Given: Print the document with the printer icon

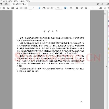Looking at the screenshot, I should [x=13, y=8].
